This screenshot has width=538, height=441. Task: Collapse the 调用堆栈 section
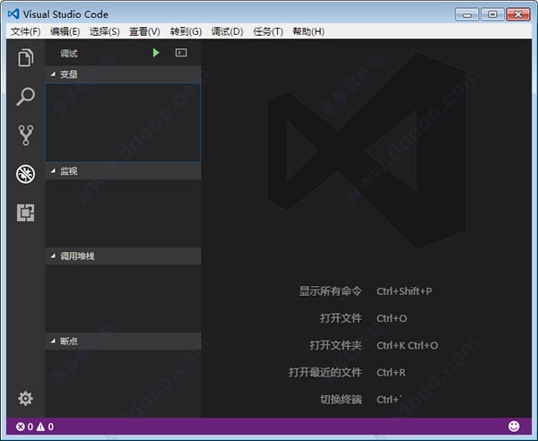123,255
